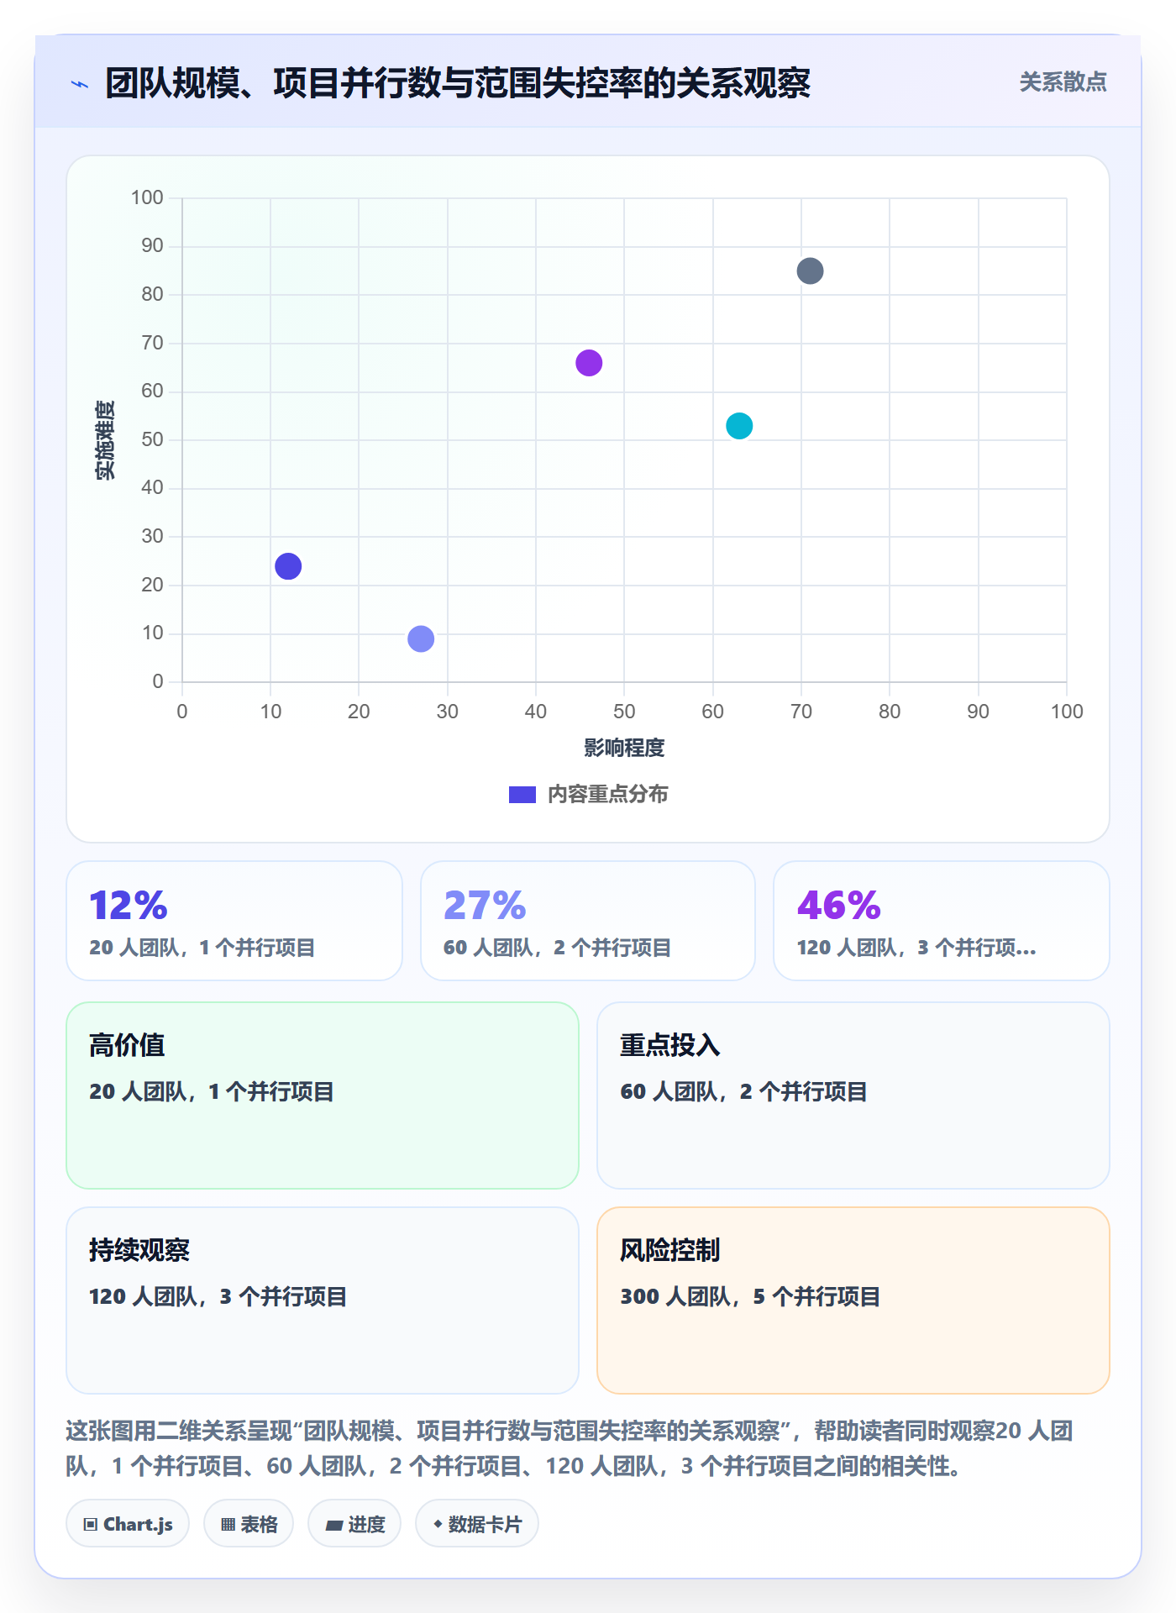
Task: Click the Chart.js chip's square icon
Action: [x=91, y=1525]
